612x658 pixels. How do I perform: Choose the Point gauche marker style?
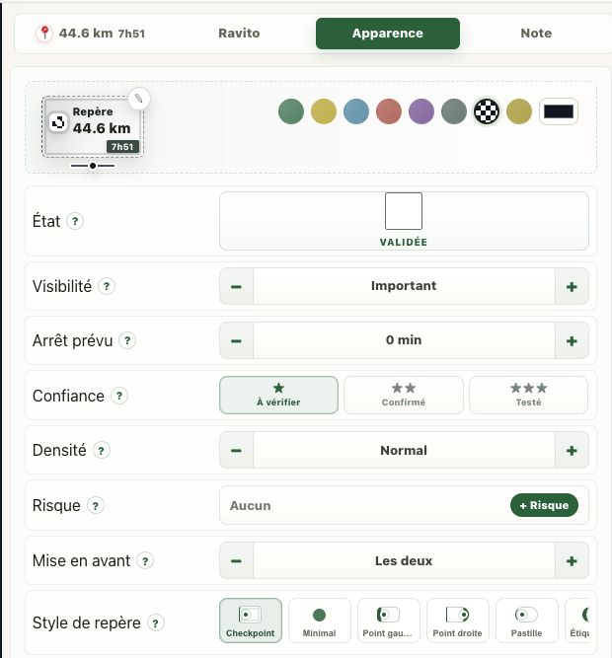389,621
